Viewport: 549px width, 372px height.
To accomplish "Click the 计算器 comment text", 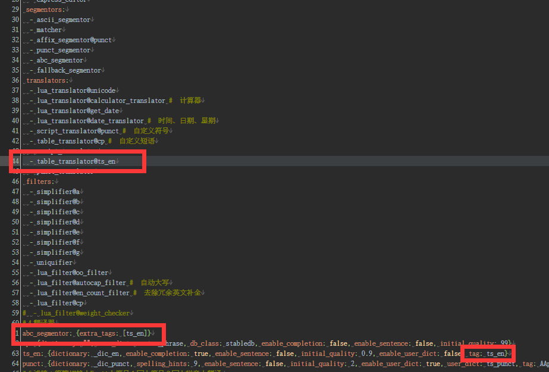I will pos(190,100).
